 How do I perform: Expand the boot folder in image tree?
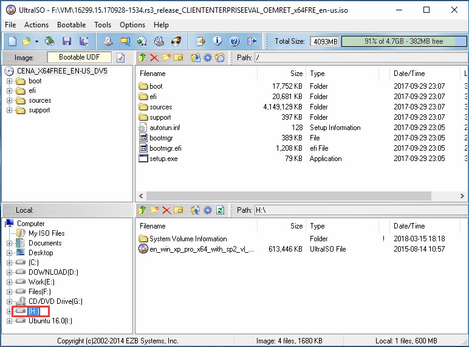tap(9, 81)
